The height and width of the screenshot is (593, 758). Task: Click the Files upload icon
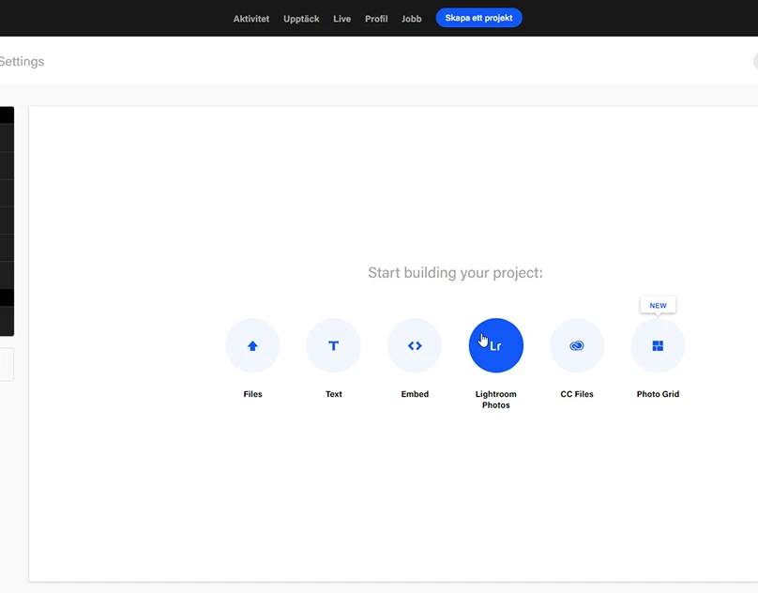[252, 345]
